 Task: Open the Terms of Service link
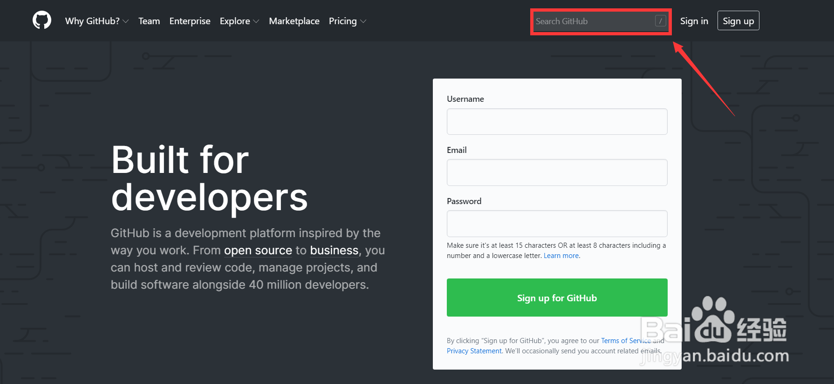(x=626, y=341)
